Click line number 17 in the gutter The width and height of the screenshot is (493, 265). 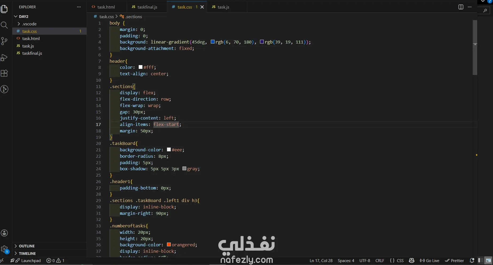pos(98,124)
